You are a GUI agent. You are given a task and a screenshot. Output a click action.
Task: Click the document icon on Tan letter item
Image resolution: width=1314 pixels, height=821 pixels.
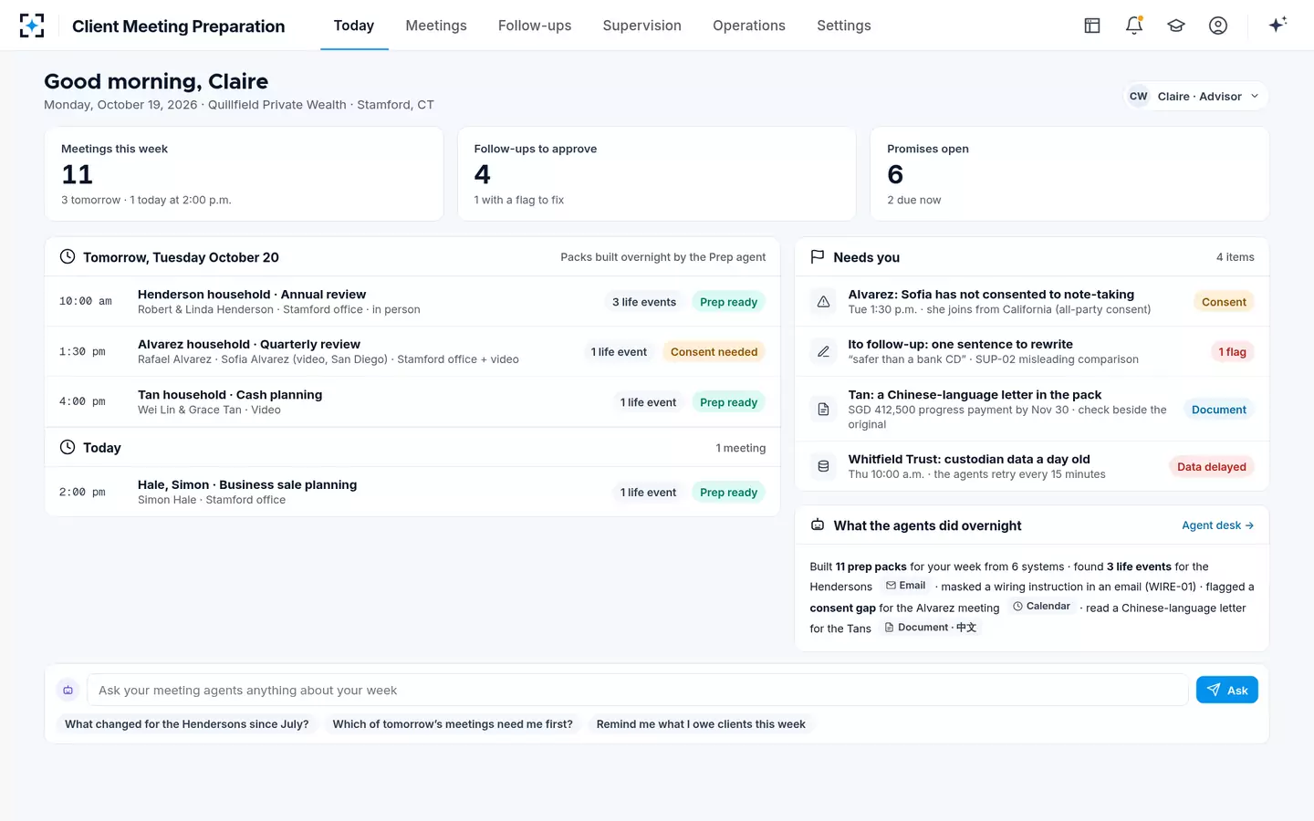[x=823, y=410]
